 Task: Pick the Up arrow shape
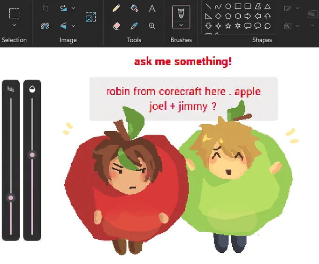[267, 16]
